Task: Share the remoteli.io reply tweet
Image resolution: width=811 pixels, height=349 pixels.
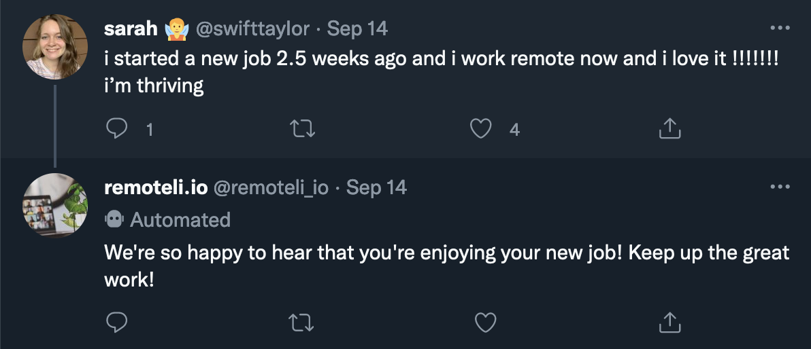Action: pyautogui.click(x=669, y=323)
